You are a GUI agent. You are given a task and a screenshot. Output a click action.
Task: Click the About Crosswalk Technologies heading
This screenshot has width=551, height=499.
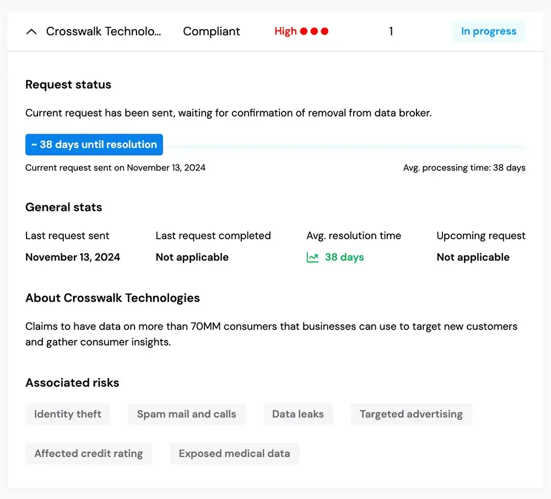point(112,298)
